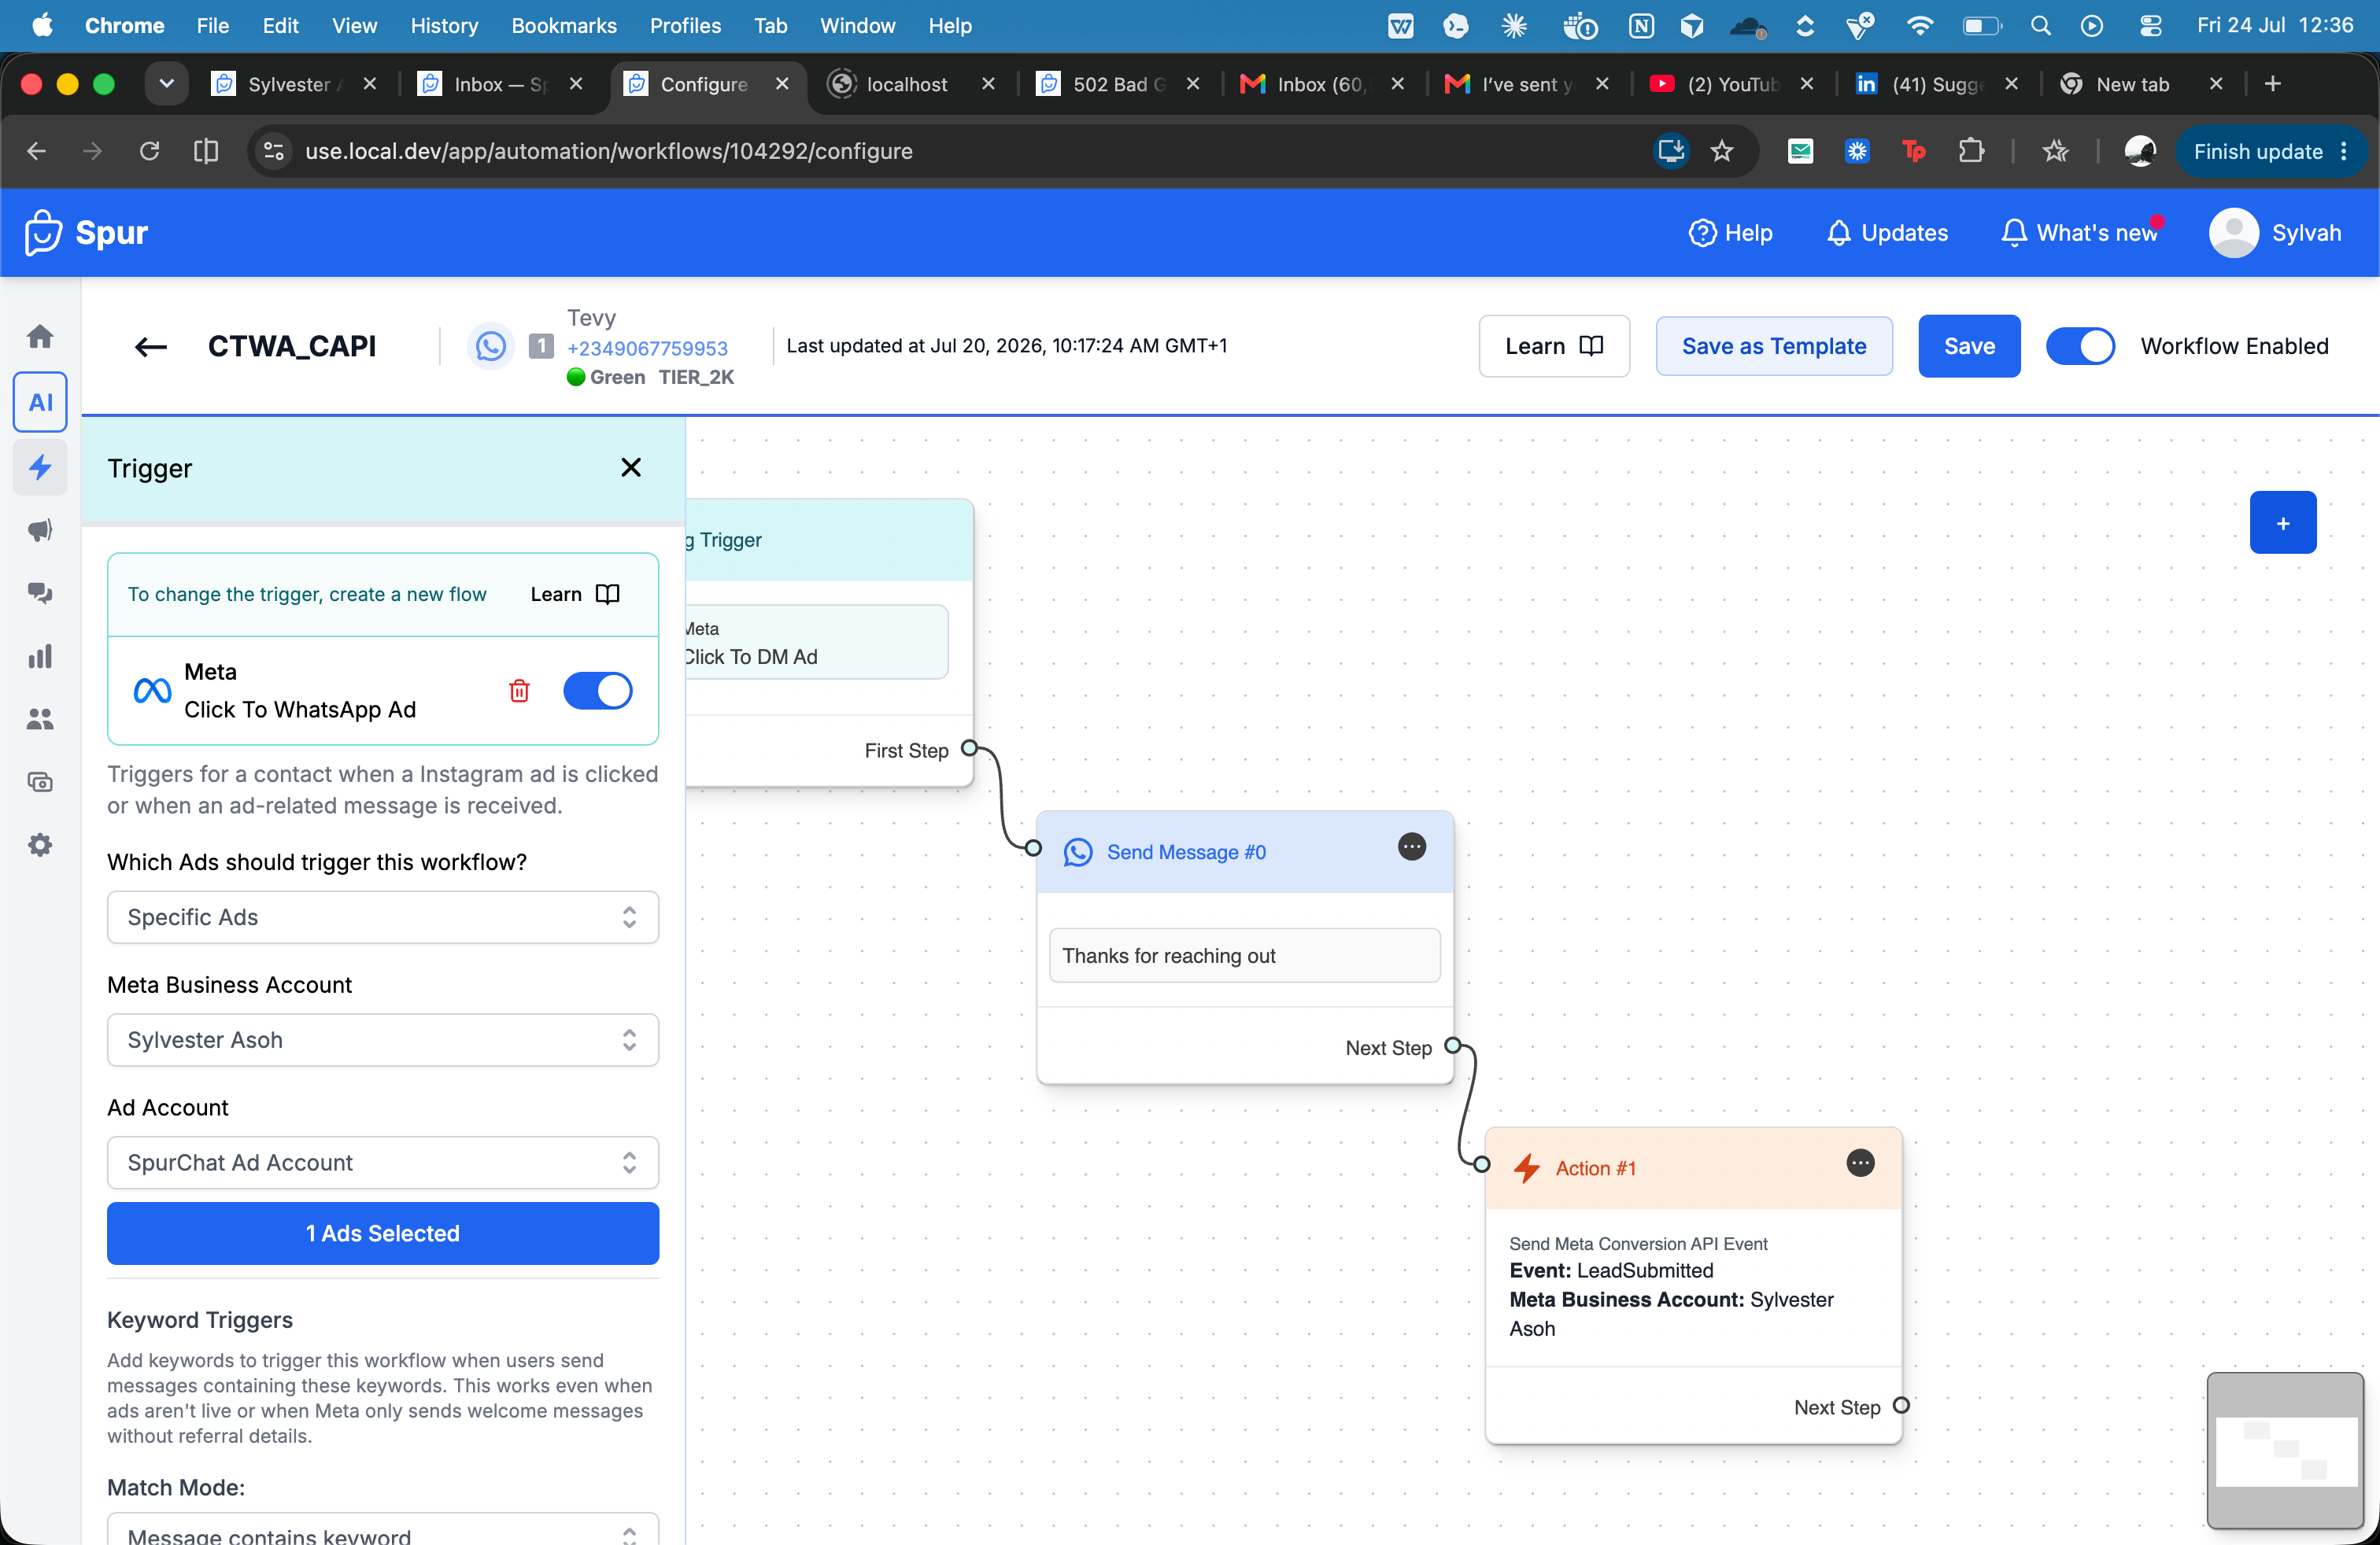Open the Meta Business Account dropdown

click(383, 1040)
